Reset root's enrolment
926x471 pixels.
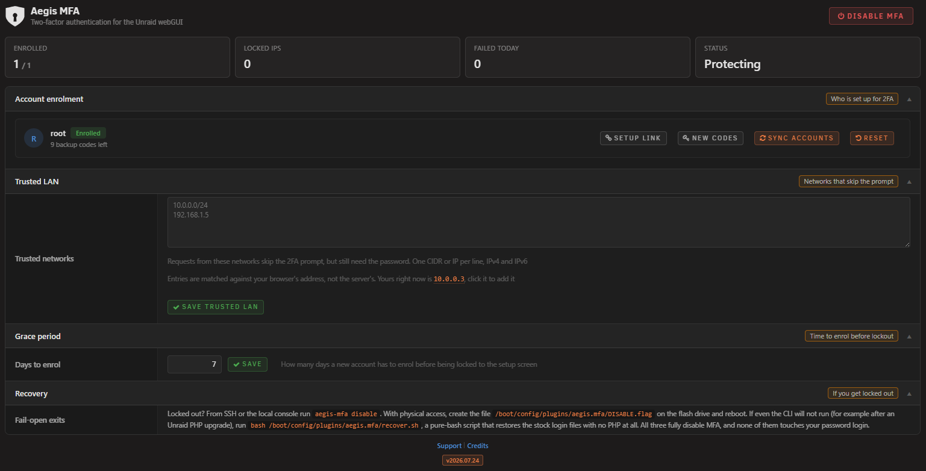872,138
